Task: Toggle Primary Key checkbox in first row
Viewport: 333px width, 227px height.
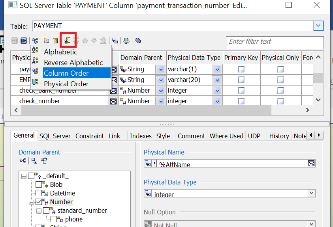Action: pos(241,69)
